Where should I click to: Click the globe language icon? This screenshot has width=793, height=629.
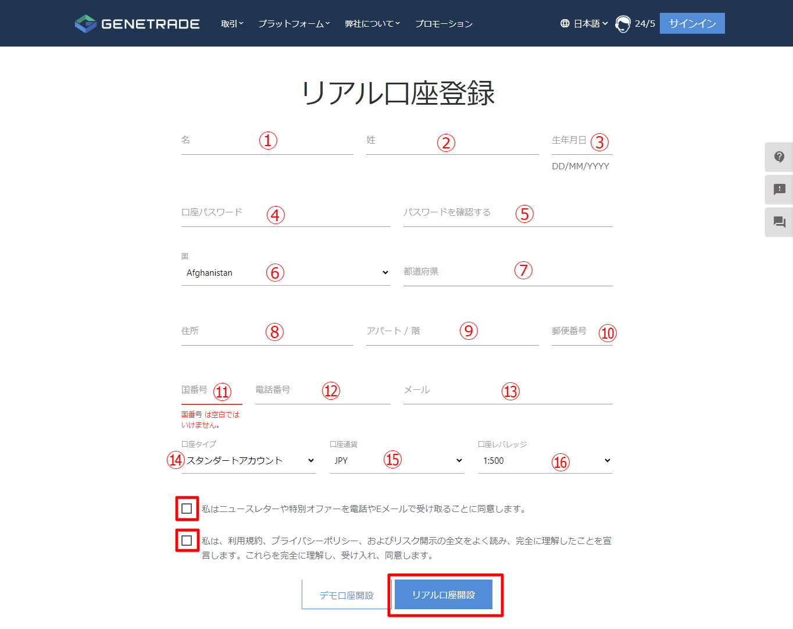click(565, 24)
